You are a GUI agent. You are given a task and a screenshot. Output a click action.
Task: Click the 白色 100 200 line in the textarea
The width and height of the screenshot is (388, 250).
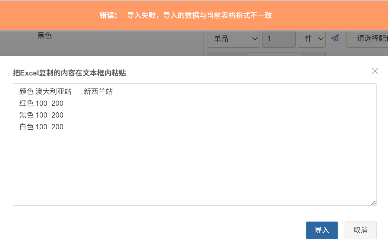click(x=41, y=127)
